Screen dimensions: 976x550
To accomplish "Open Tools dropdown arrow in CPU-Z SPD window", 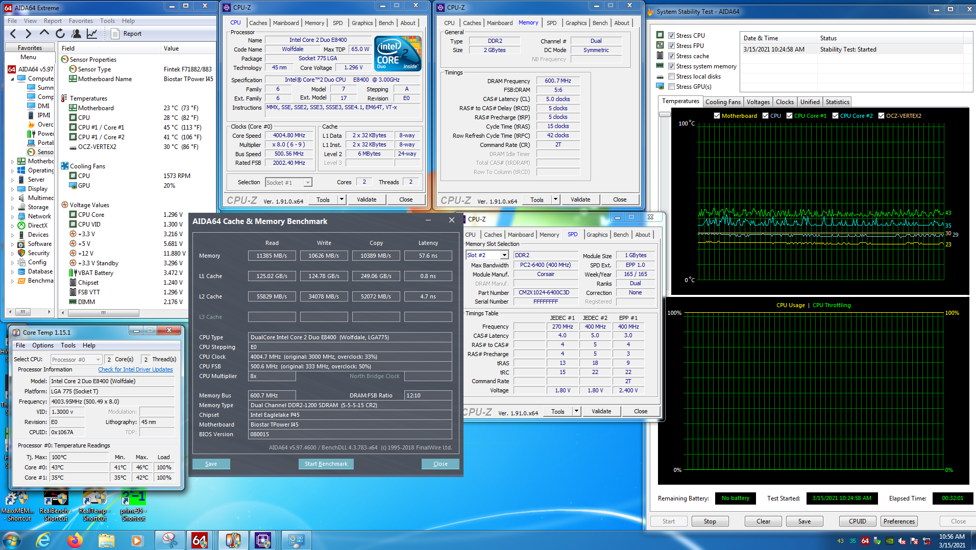I will tap(577, 411).
